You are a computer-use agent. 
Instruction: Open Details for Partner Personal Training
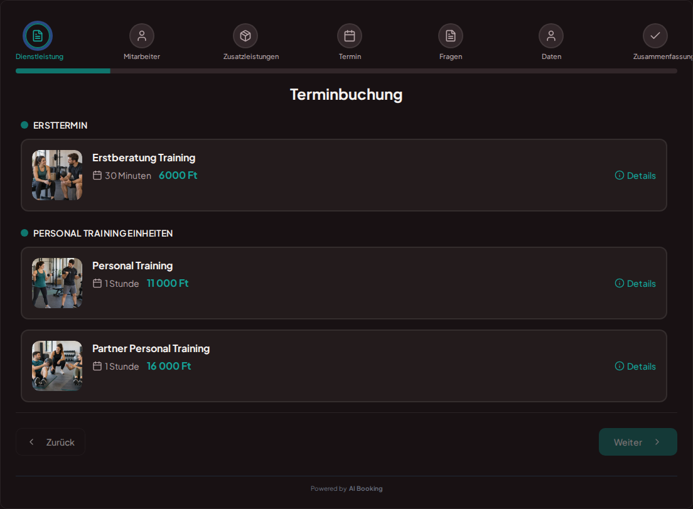point(635,366)
